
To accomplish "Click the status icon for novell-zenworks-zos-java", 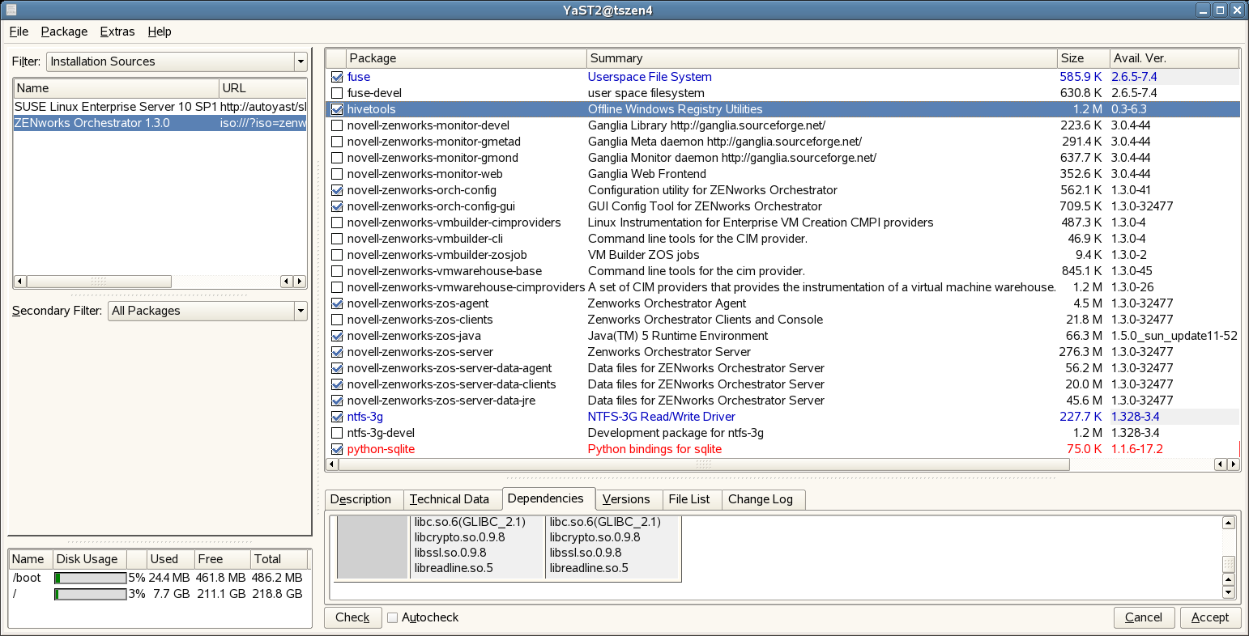I will pyautogui.click(x=337, y=336).
